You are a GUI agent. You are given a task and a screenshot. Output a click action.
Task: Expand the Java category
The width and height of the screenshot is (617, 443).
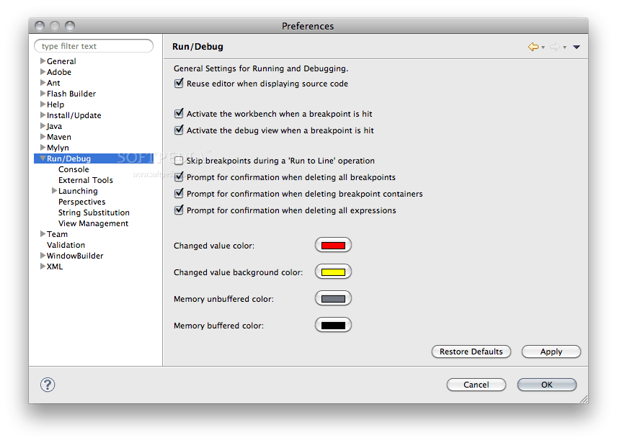43,125
